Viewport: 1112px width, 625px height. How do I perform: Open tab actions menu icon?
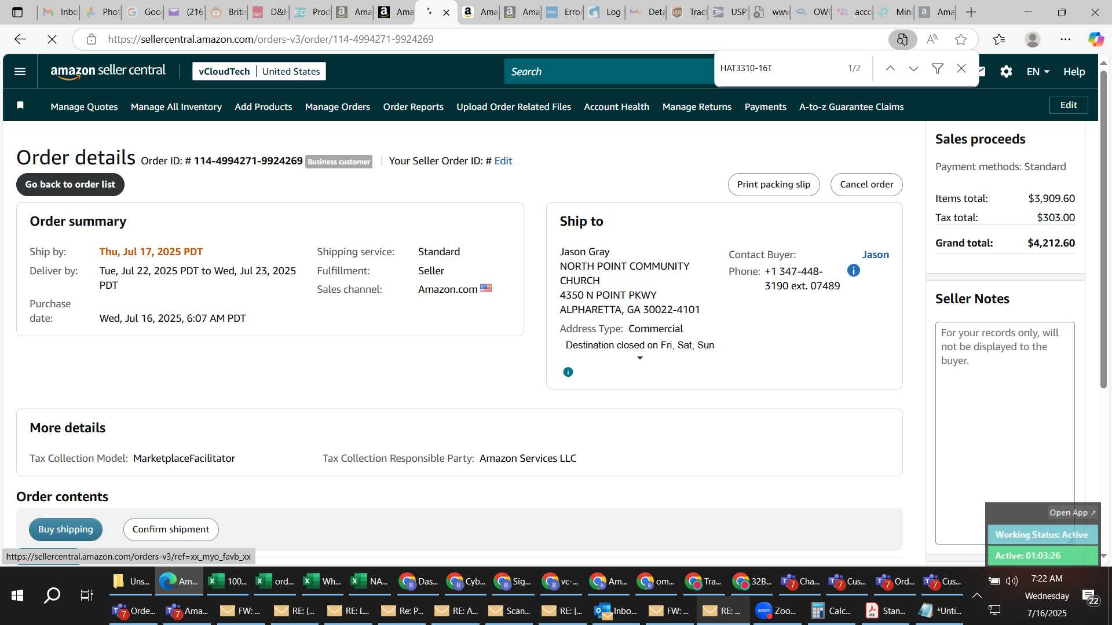[x=17, y=12]
